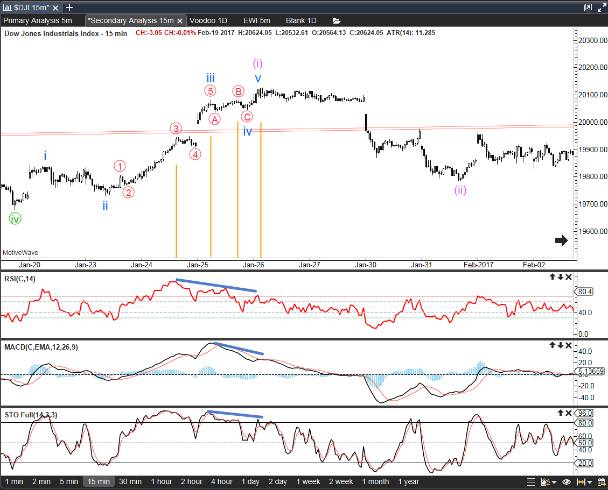The height and width of the screenshot is (490, 608).
Task: Move RSI panel down
Action: [x=560, y=276]
